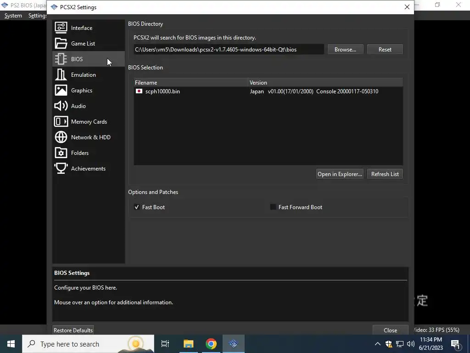Viewport: 470px width, 353px height.
Task: Launch File Explorer from taskbar
Action: pos(189,344)
